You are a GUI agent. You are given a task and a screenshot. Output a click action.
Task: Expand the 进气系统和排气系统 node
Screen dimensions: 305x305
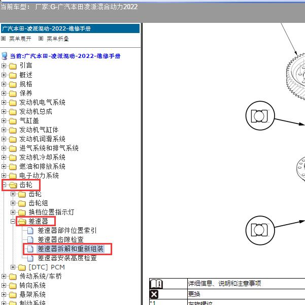(4, 148)
